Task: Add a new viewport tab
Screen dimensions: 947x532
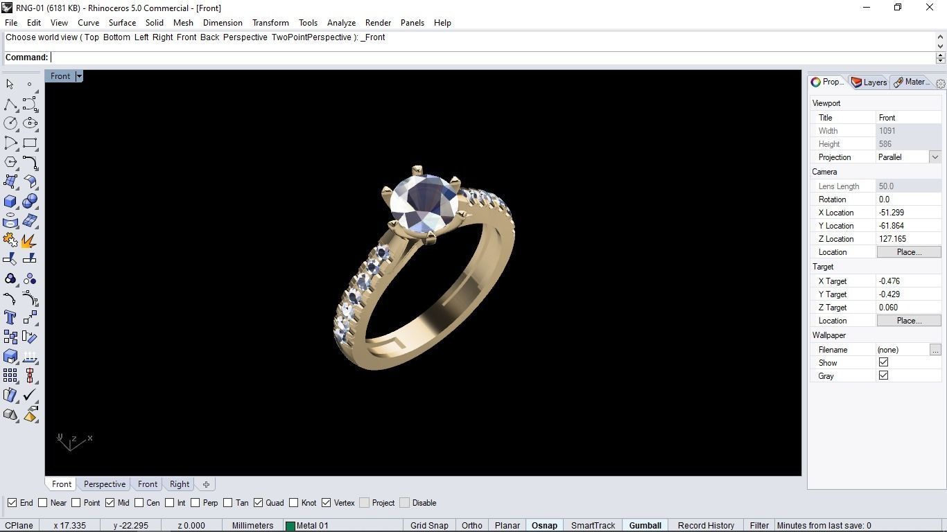Action: [x=206, y=484]
